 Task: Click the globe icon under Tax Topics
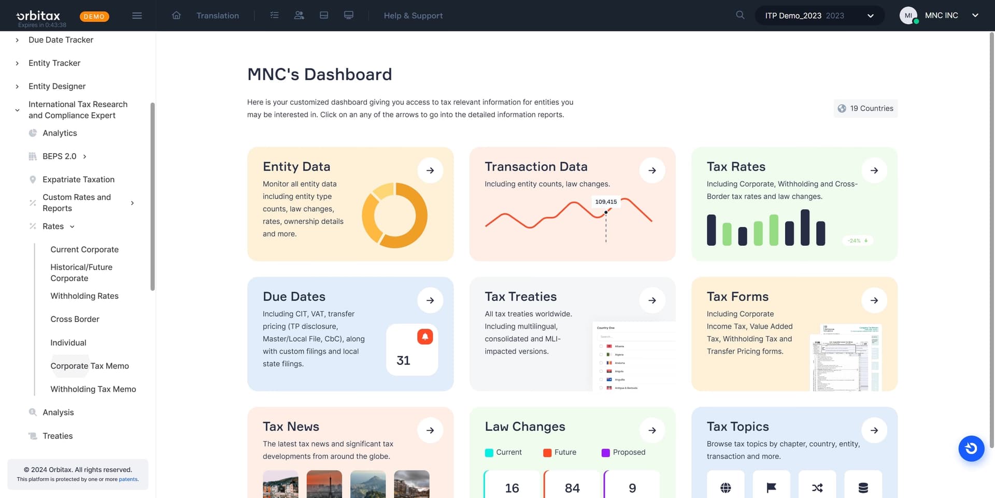(x=726, y=487)
